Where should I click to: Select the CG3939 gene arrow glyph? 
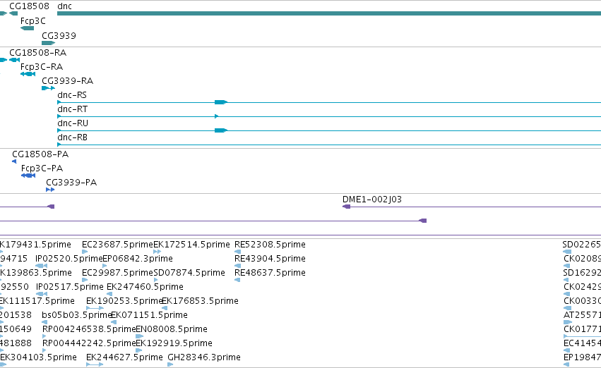coord(48,43)
